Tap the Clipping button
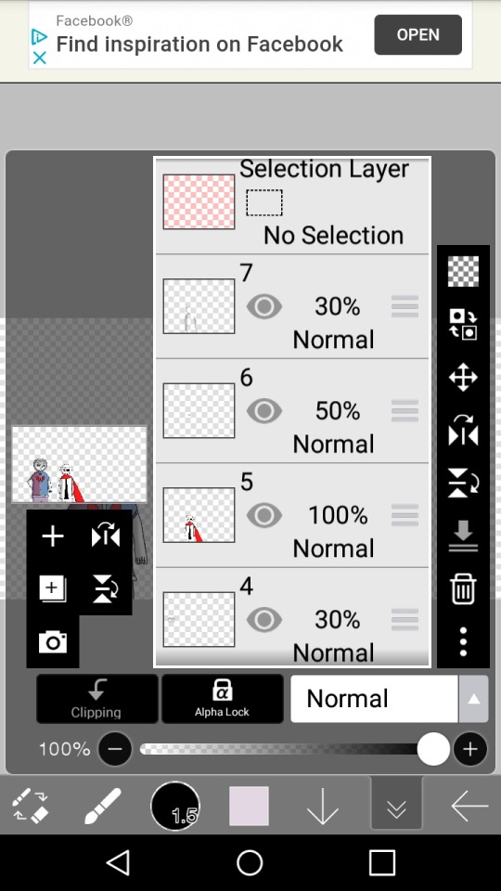 click(x=96, y=698)
